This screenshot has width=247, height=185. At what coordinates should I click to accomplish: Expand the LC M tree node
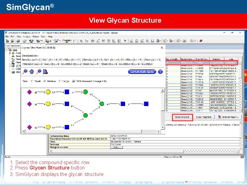(x=10, y=66)
